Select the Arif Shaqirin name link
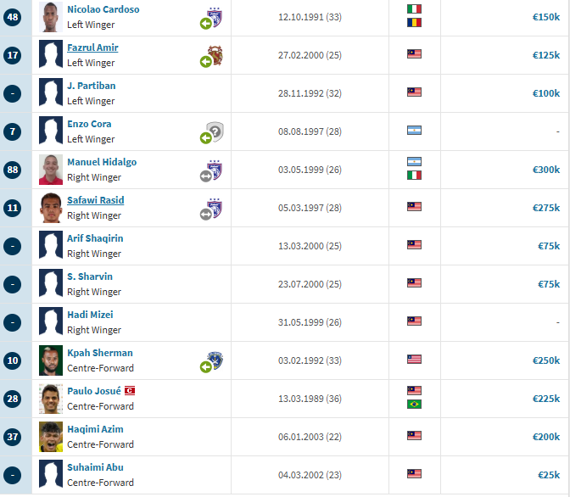570x497 pixels. (x=95, y=238)
